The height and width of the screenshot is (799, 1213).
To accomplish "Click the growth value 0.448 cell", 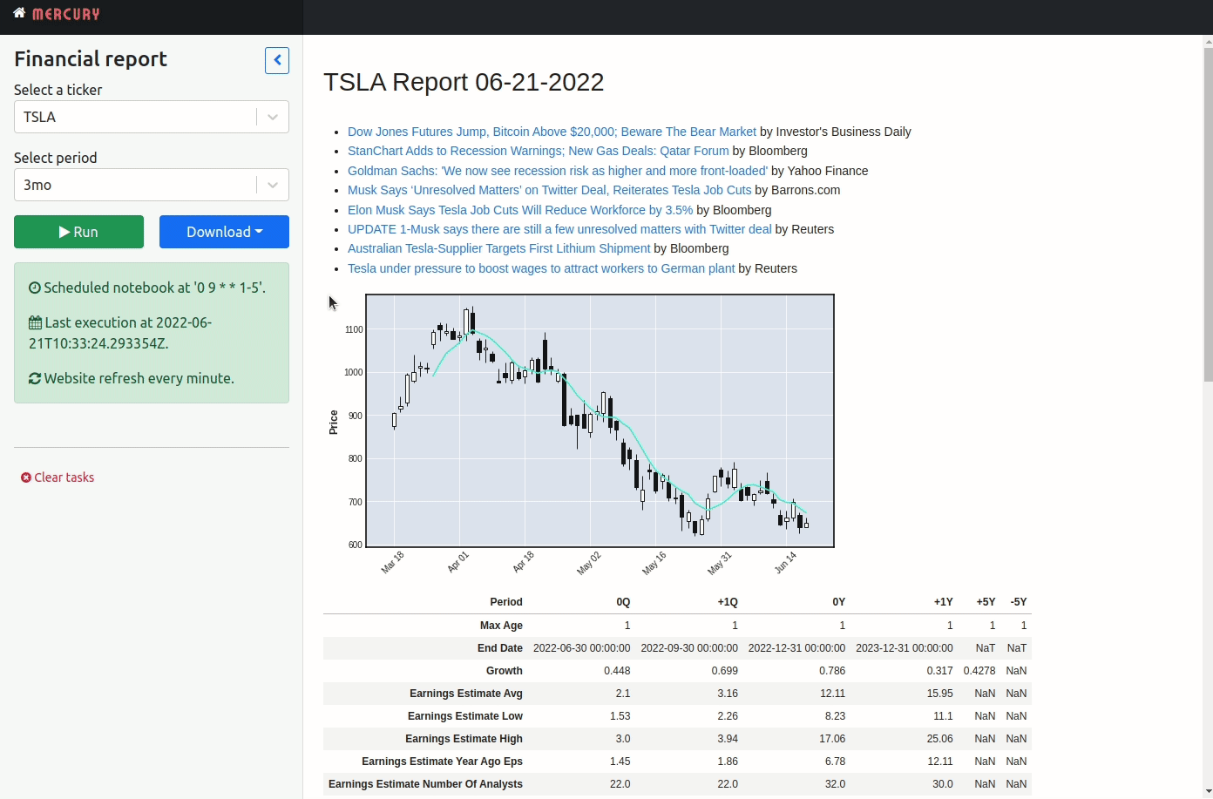I will (617, 671).
